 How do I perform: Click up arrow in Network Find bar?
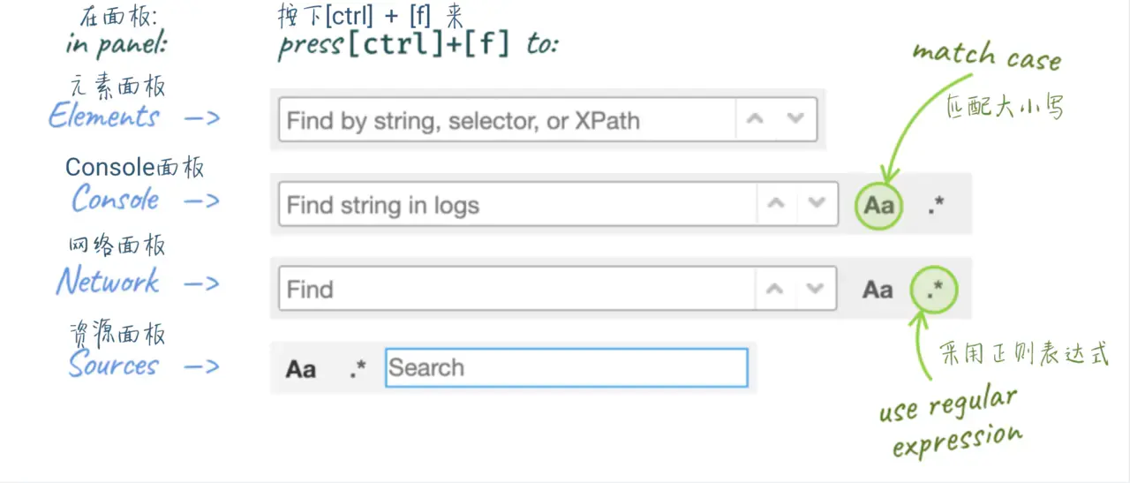pos(775,289)
